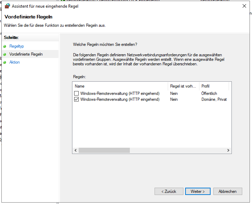Click the Zurück button

pyautogui.click(x=169, y=191)
